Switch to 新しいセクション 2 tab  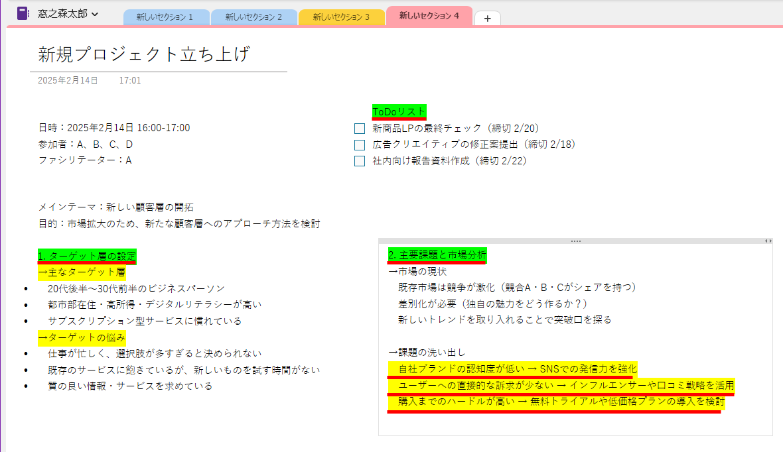pyautogui.click(x=253, y=15)
